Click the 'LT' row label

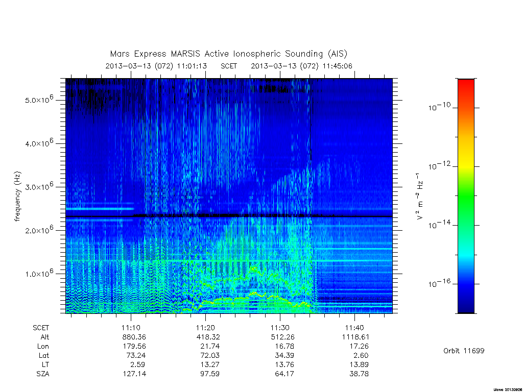click(x=45, y=364)
